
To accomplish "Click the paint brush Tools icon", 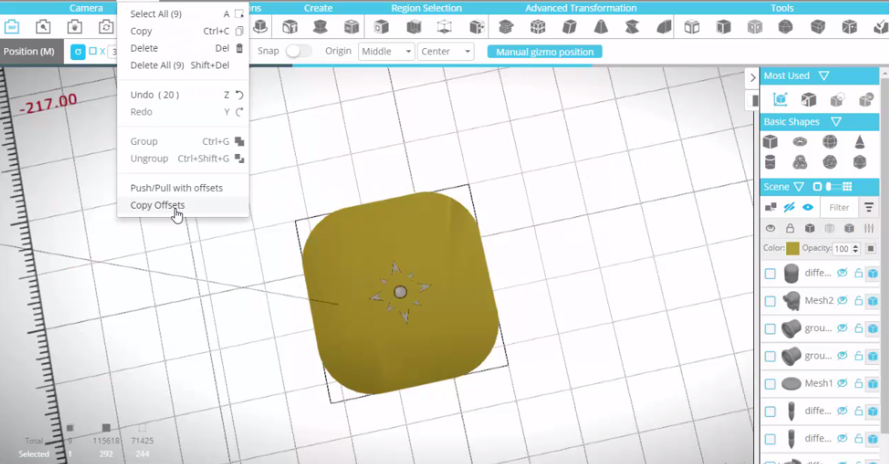I will point(881,27).
